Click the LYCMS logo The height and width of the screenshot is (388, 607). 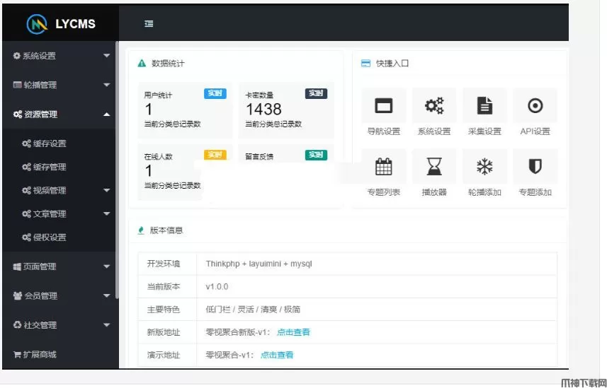[x=61, y=24]
